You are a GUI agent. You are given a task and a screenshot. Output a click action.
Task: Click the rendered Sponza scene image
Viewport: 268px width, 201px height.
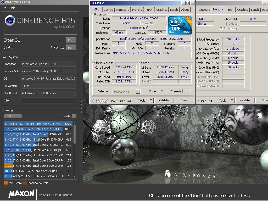175,144
